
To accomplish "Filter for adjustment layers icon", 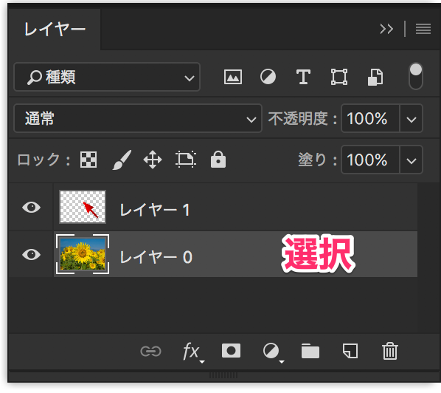I will pyautogui.click(x=268, y=77).
